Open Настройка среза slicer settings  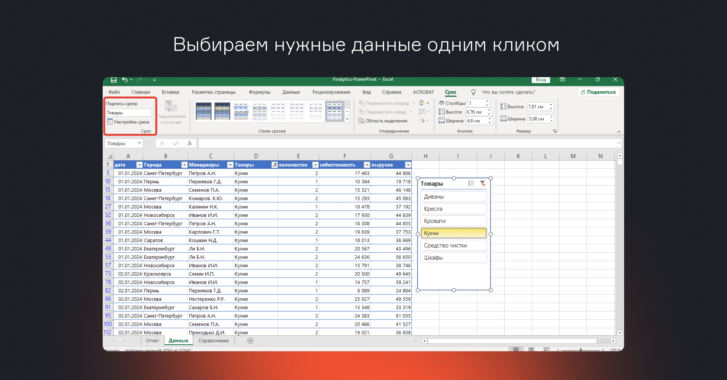[x=128, y=122]
